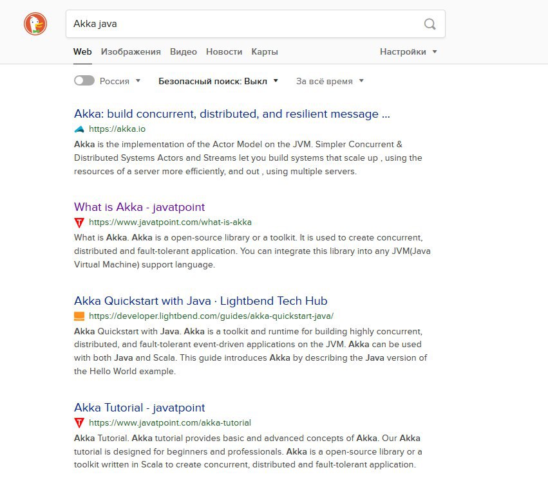Open the Россия region dropdown
The width and height of the screenshot is (548, 479).
point(120,81)
